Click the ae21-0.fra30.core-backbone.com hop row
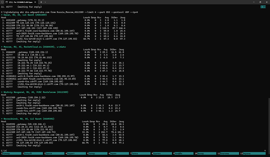The image size is (270, 157). click(x=63, y=76)
